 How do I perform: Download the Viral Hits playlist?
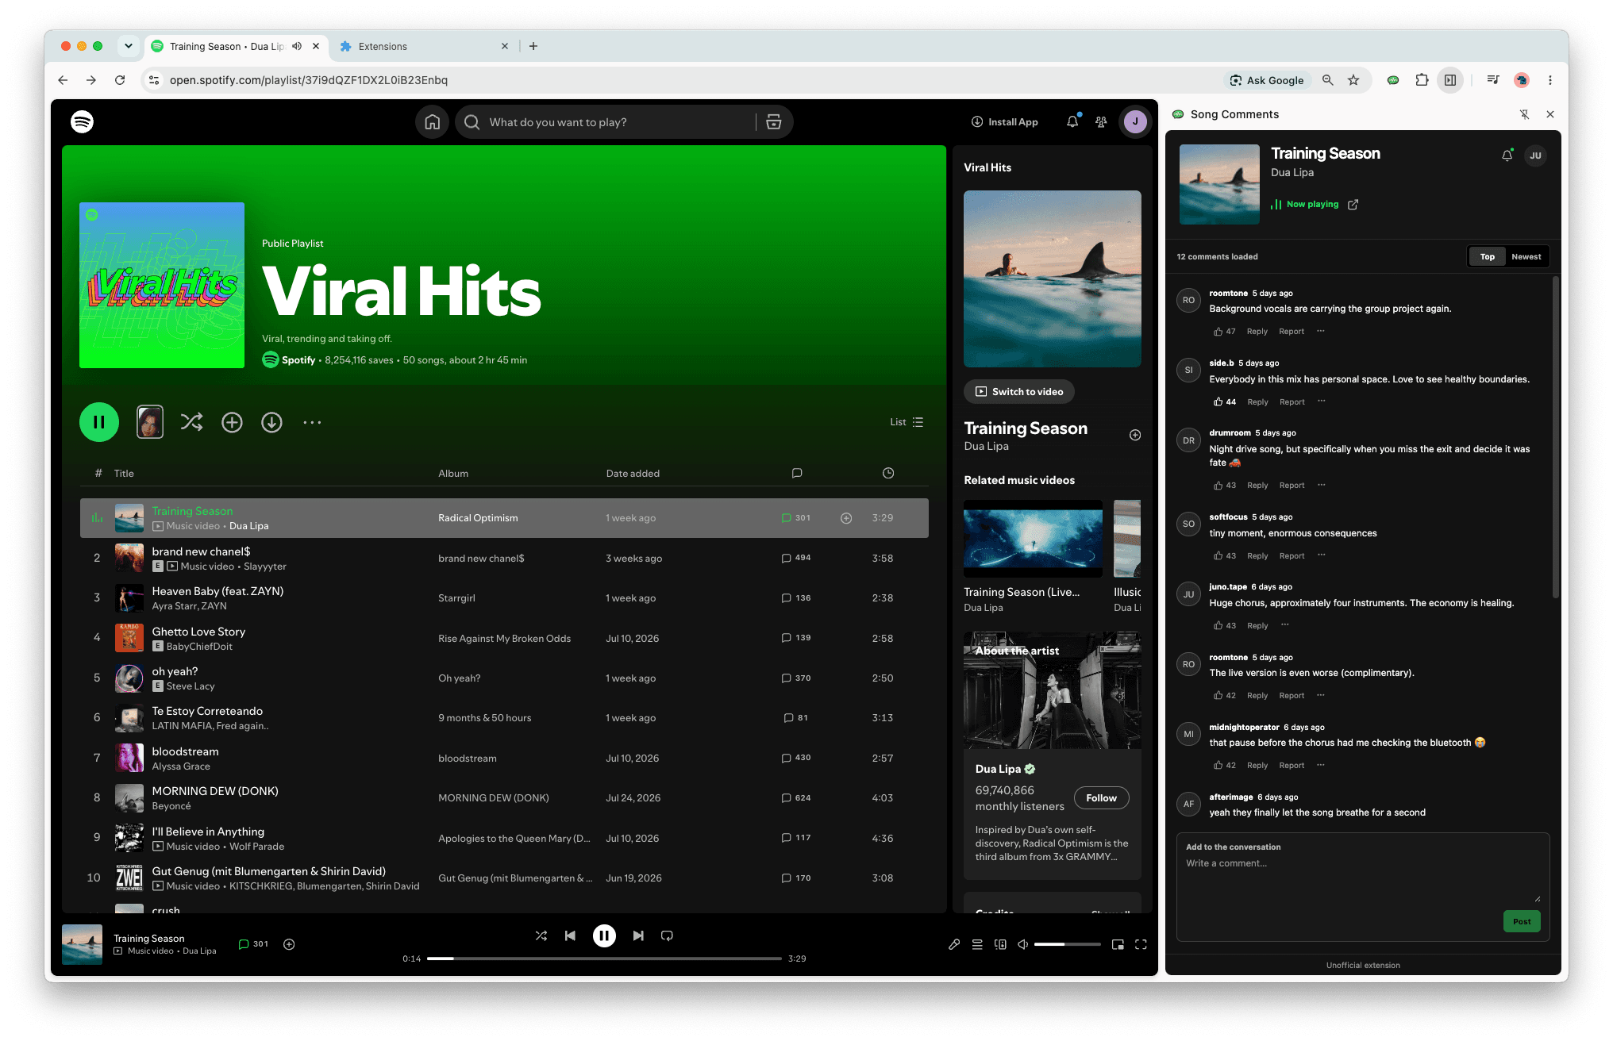(271, 422)
